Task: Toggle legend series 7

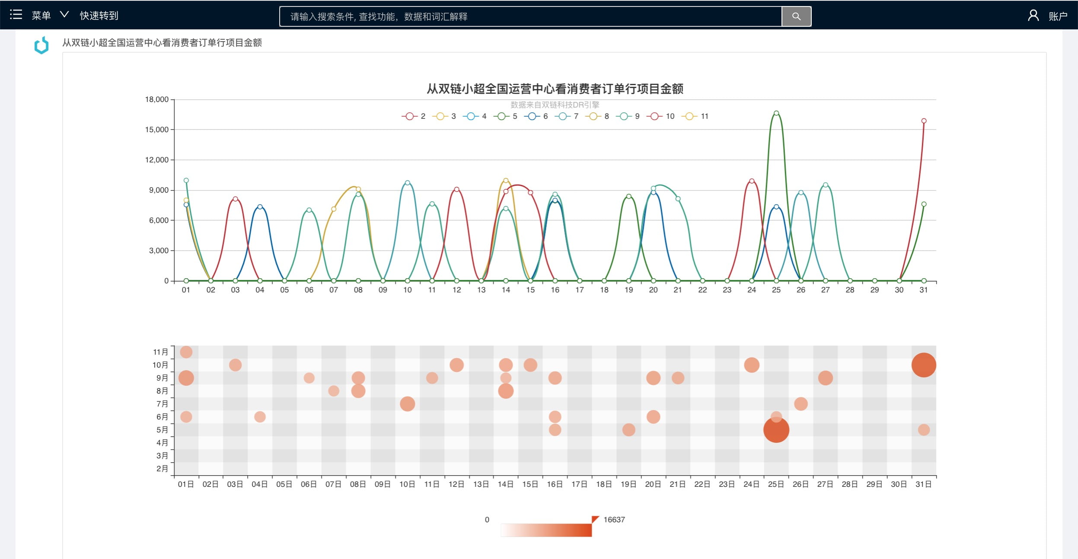Action: coord(567,116)
